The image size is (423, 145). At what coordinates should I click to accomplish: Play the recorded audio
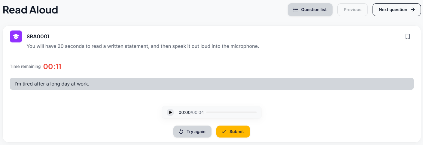click(x=170, y=112)
